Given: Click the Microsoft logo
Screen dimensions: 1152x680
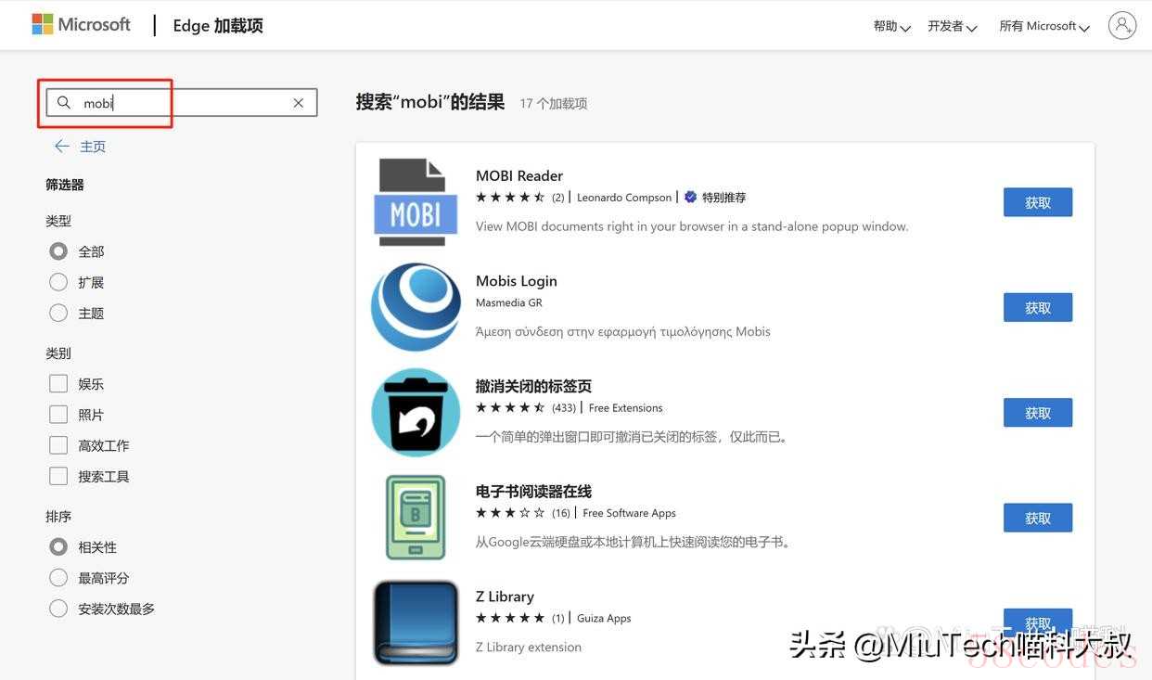Looking at the screenshot, I should coord(81,24).
